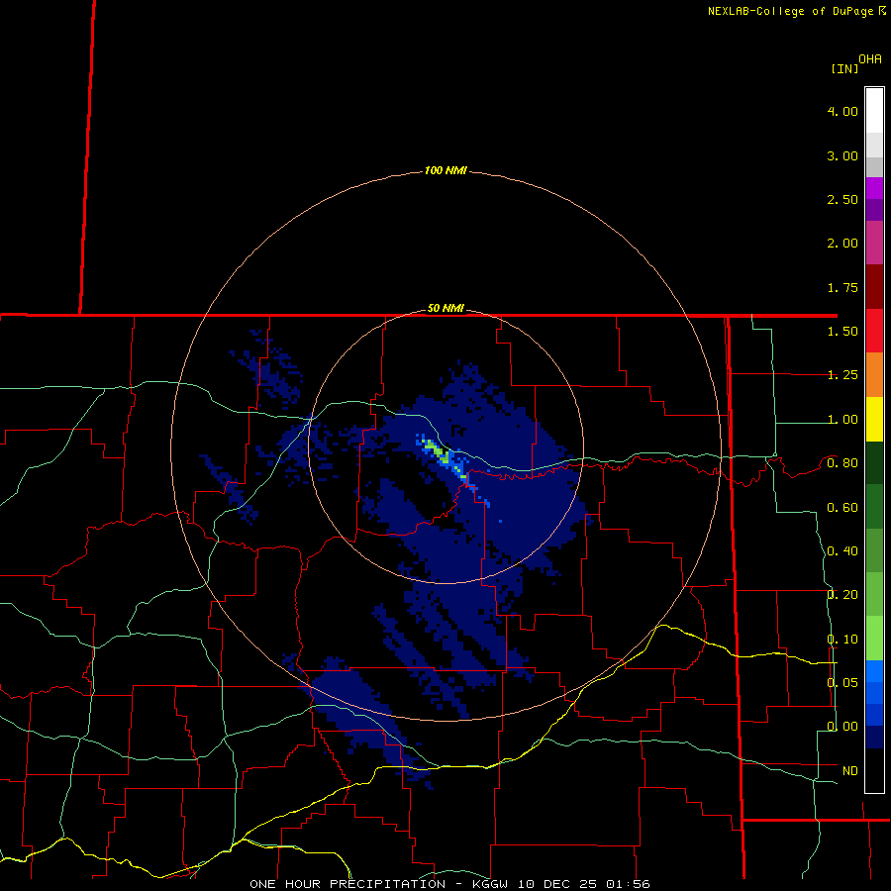Click the bright red legend swatch near 1.50

click(x=874, y=331)
